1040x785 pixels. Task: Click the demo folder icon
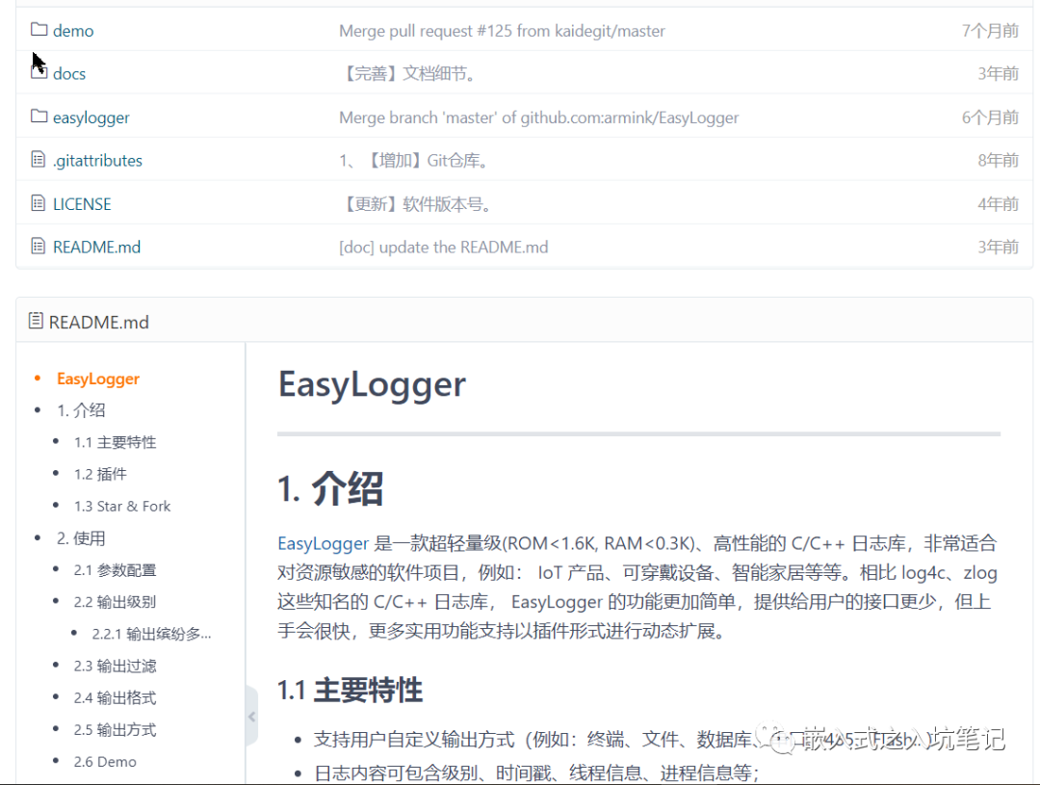coord(39,30)
